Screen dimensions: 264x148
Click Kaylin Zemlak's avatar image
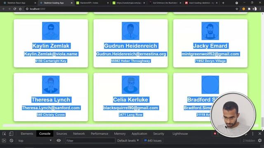(x=51, y=31)
